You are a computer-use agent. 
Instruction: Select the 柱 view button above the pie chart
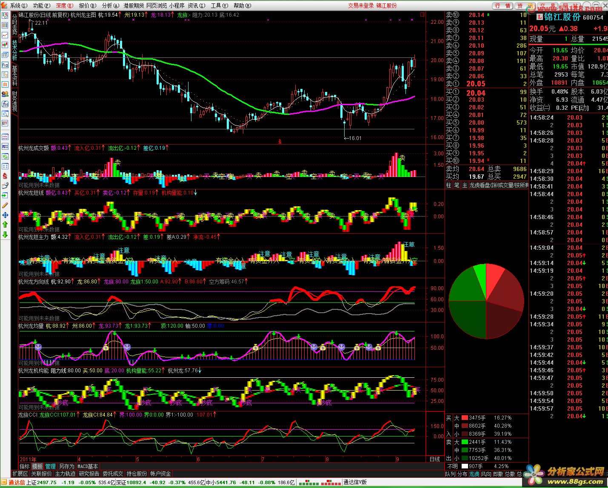[x=449, y=185]
